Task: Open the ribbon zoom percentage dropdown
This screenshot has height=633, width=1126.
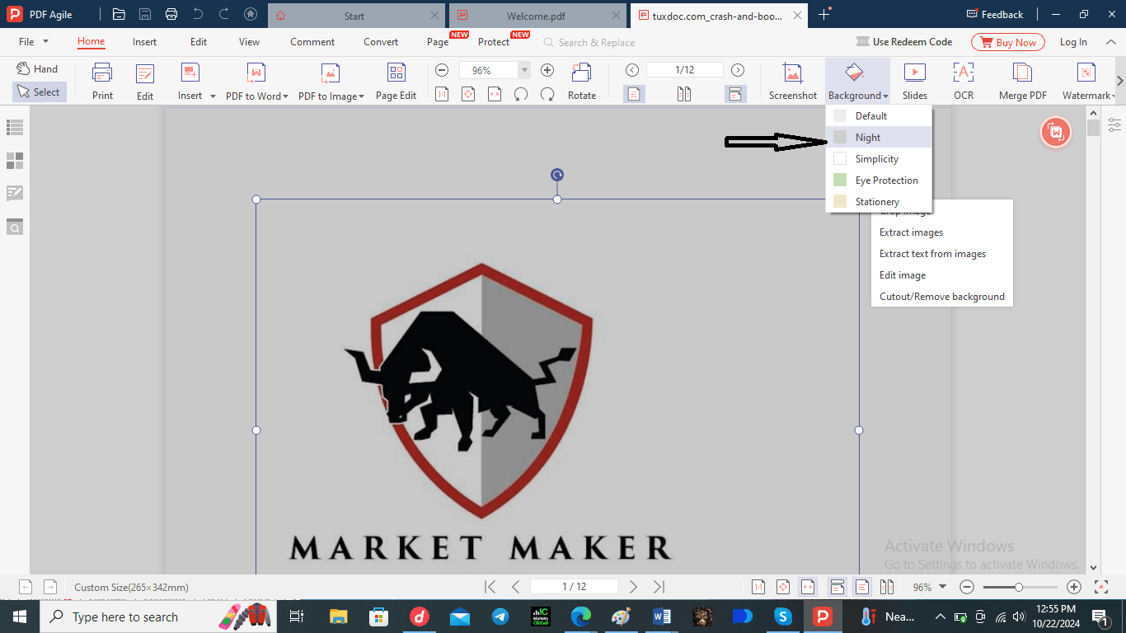Action: tap(524, 71)
